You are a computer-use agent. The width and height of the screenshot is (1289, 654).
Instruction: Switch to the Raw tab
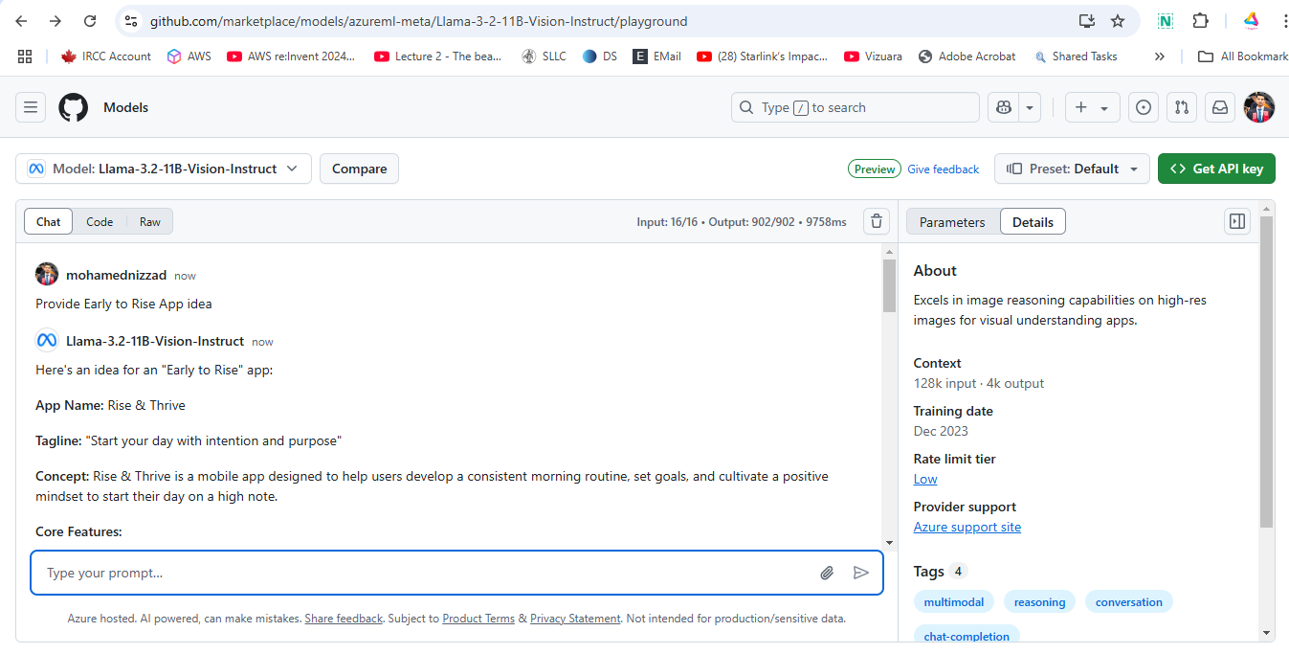[150, 221]
